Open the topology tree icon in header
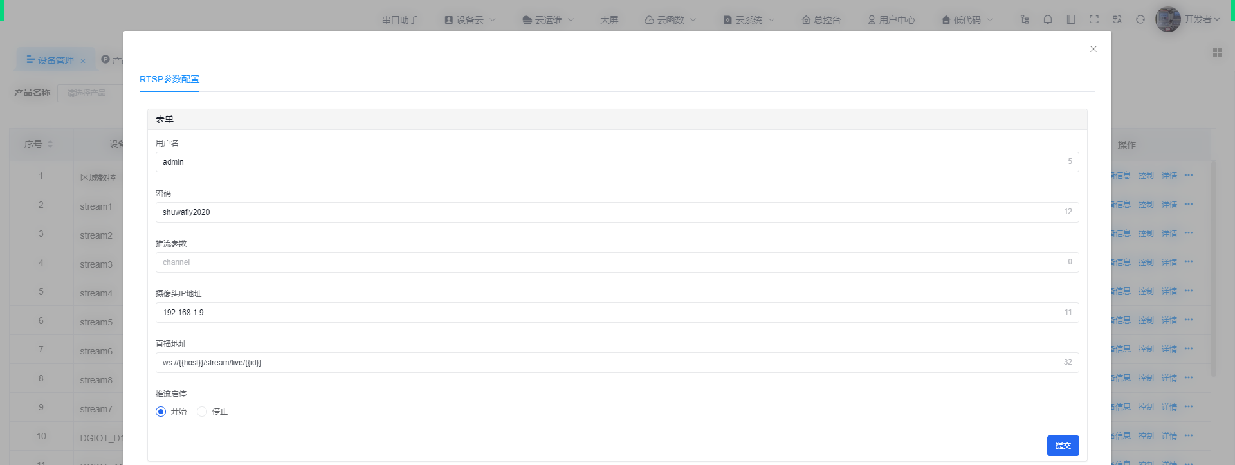Viewport: 1235px width, 465px height. click(1025, 19)
